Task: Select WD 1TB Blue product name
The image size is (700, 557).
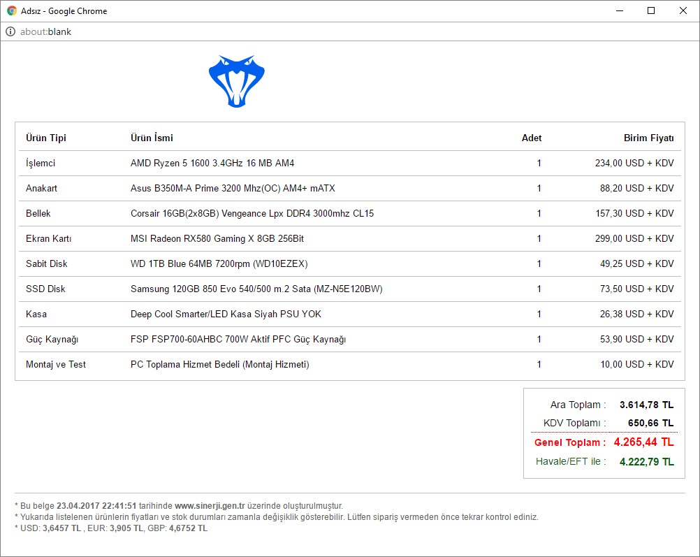Action: [219, 263]
